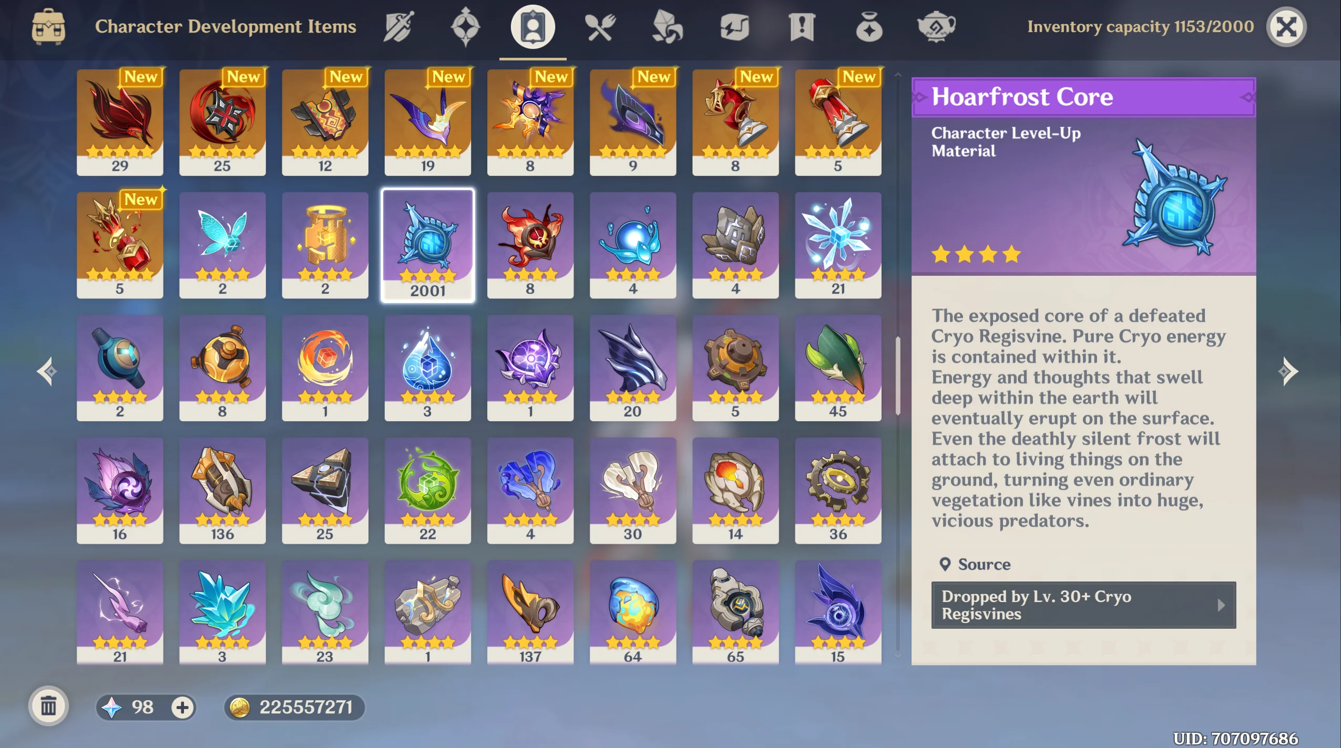Go to previous item with left arrow
The width and height of the screenshot is (1341, 748).
point(47,371)
